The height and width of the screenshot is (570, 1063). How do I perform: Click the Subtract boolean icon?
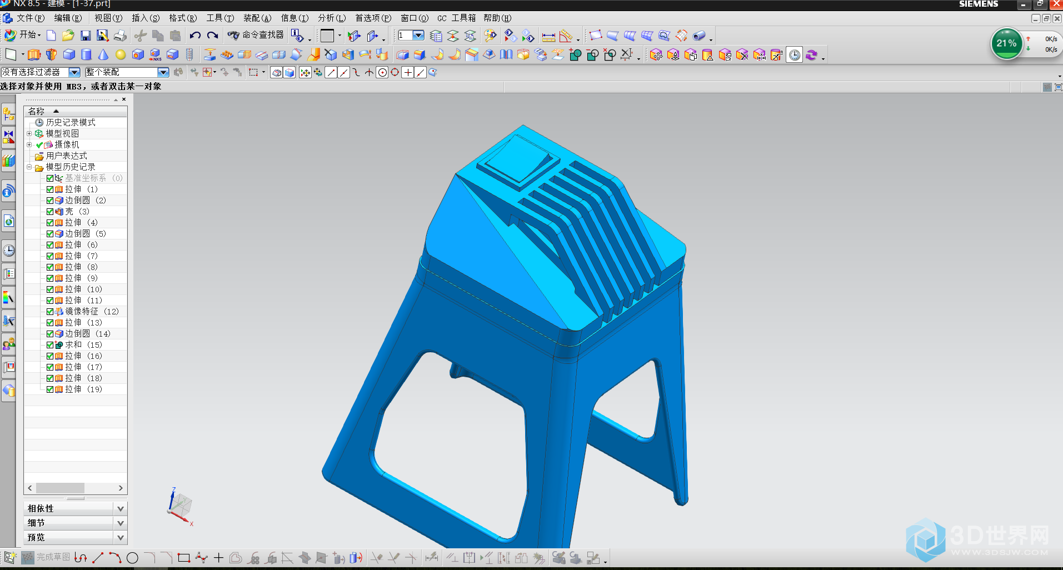[592, 54]
